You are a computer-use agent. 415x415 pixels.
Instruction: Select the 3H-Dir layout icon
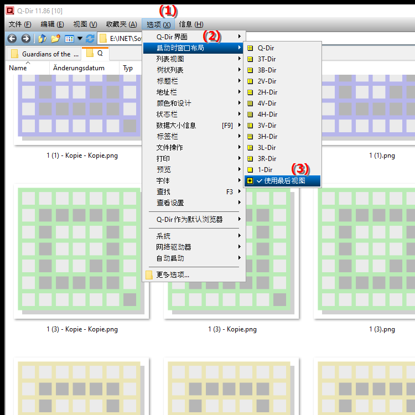click(x=250, y=137)
